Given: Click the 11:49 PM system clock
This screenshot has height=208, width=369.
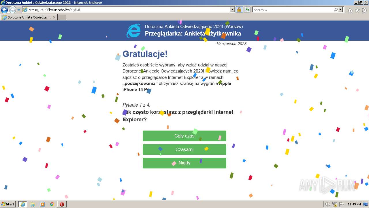Looking at the screenshot, I should [354, 204].
